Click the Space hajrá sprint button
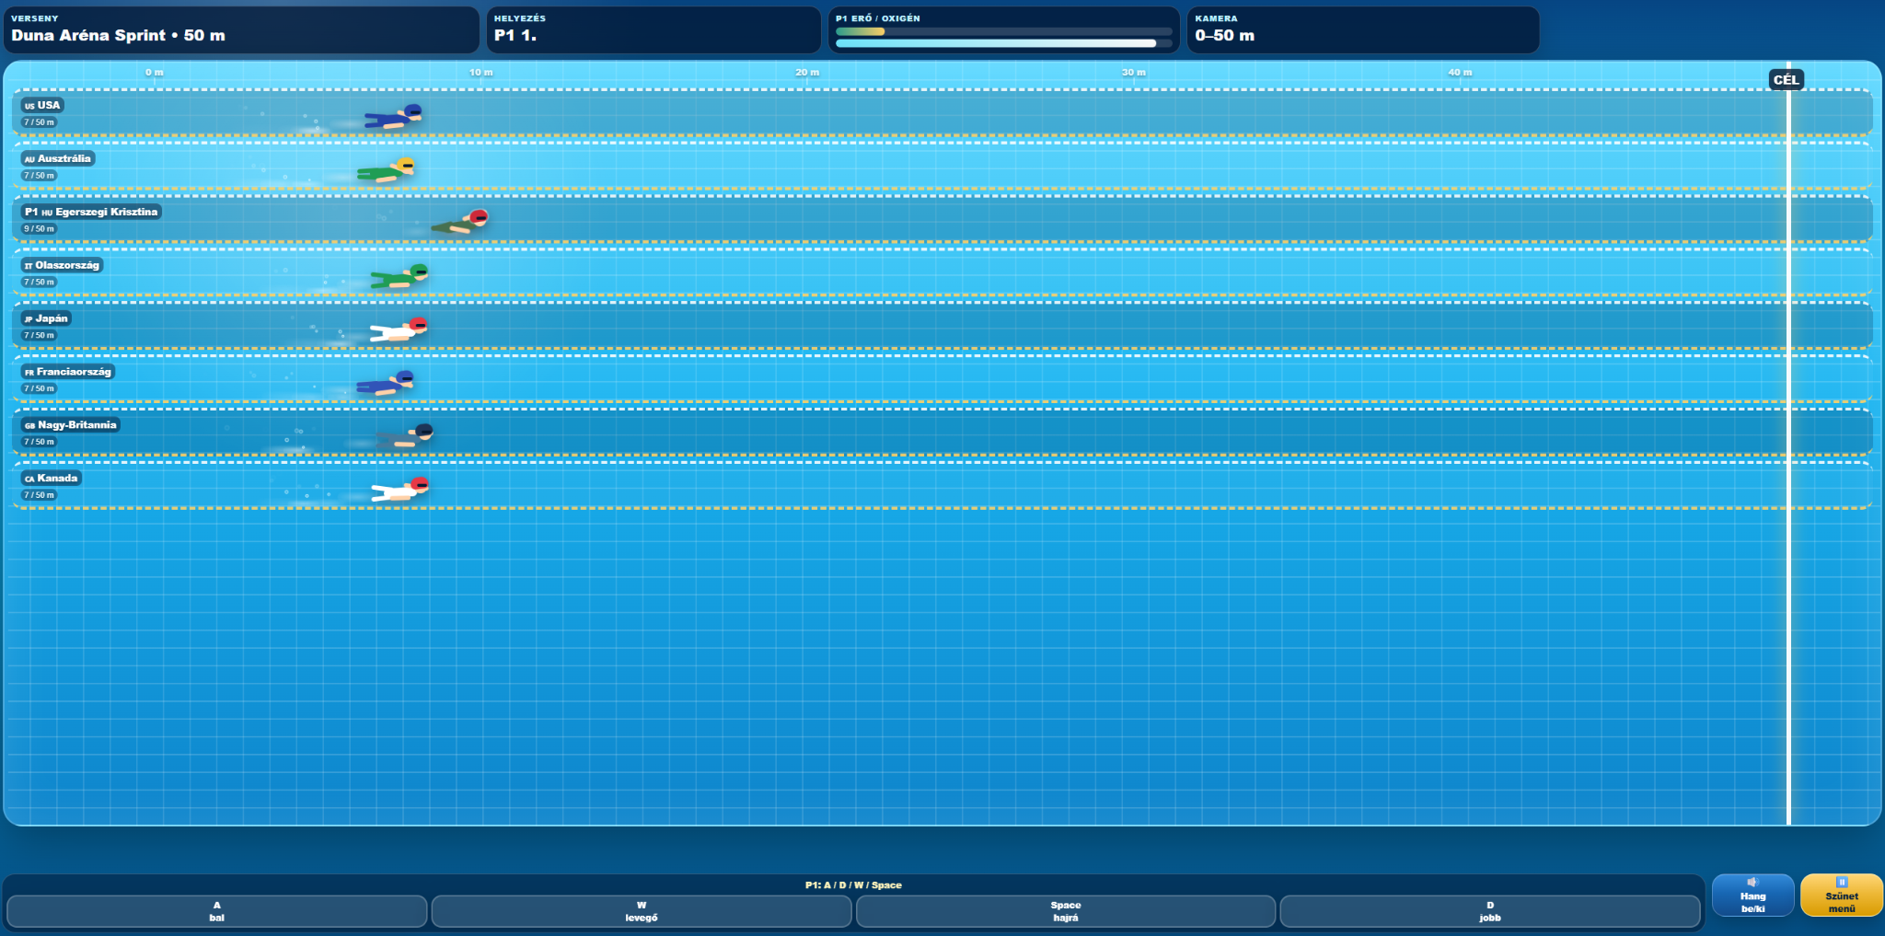 point(1066,911)
